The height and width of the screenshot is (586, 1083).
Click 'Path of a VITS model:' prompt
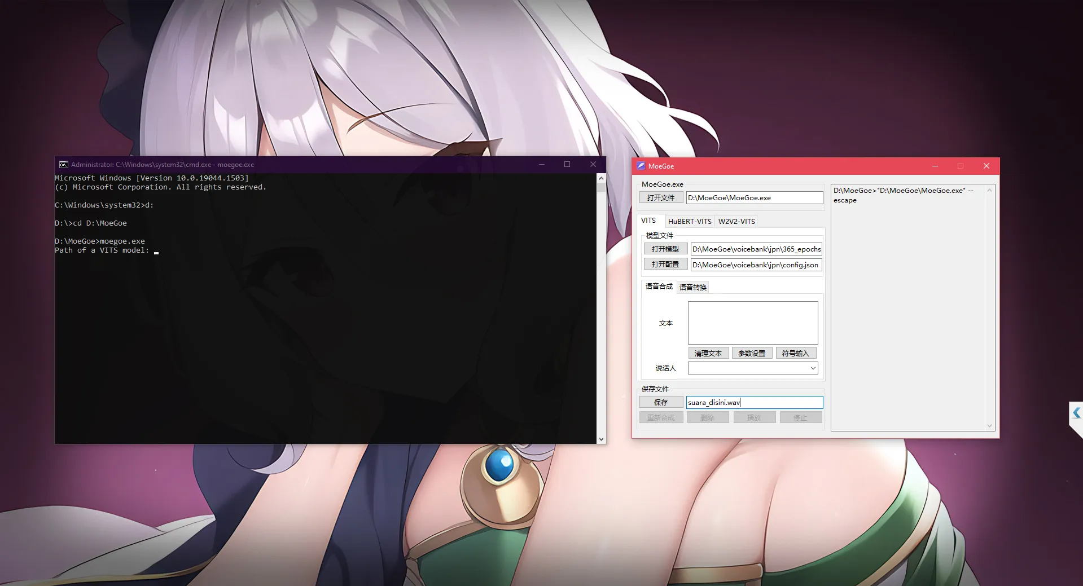(102, 250)
